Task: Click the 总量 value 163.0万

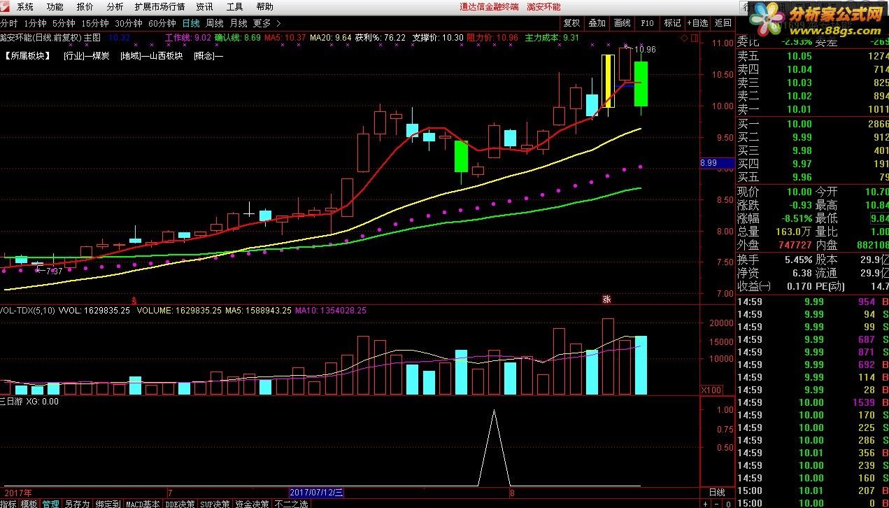Action: pyautogui.click(x=794, y=232)
